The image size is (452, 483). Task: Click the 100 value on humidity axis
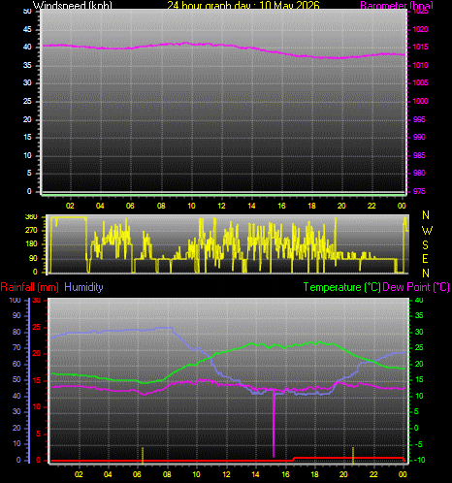15,301
